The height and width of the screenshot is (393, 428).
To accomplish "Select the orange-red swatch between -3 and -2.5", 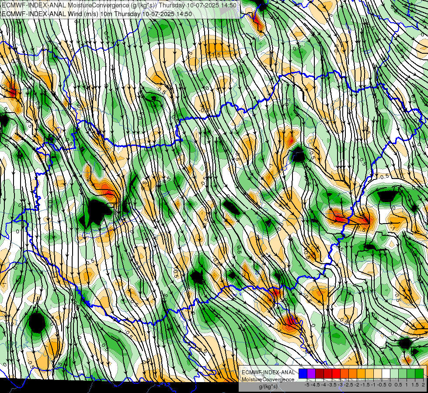I will [x=344, y=373].
